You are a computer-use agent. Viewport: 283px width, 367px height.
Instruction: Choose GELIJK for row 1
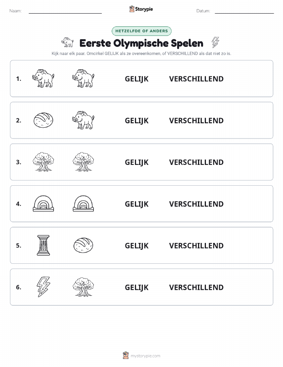pyautogui.click(x=137, y=79)
